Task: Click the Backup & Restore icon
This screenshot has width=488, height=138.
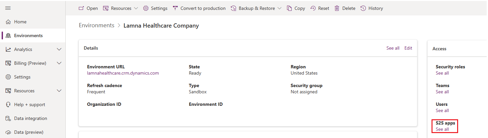Action: click(233, 8)
